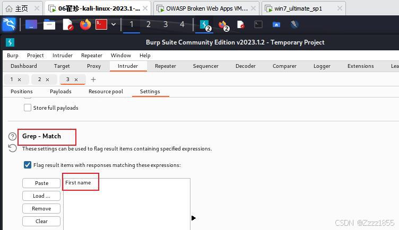Close the 06翟珍-kali-linux VM tab
The height and width of the screenshot is (230, 399).
pyautogui.click(x=145, y=8)
